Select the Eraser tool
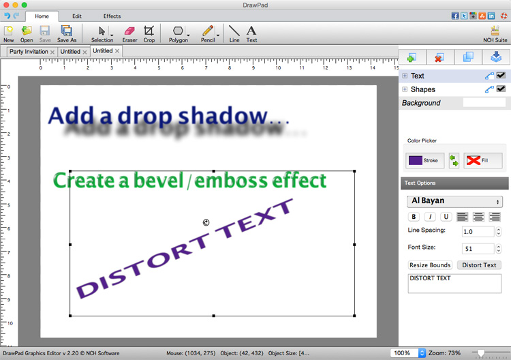This screenshot has width=511, height=360. coord(129,32)
